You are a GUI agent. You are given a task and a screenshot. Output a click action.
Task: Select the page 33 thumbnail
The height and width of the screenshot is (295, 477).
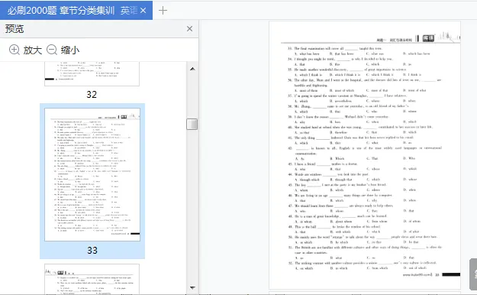[x=92, y=174]
